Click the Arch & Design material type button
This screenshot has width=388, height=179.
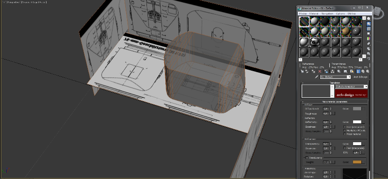[360, 77]
